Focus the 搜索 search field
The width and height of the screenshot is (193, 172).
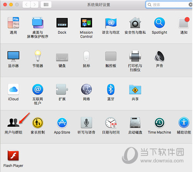169,5
